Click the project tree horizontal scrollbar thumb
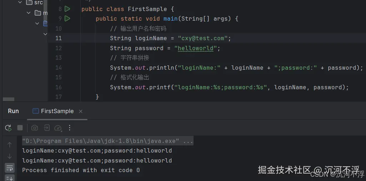The width and height of the screenshot is (366, 181). click(9, 99)
